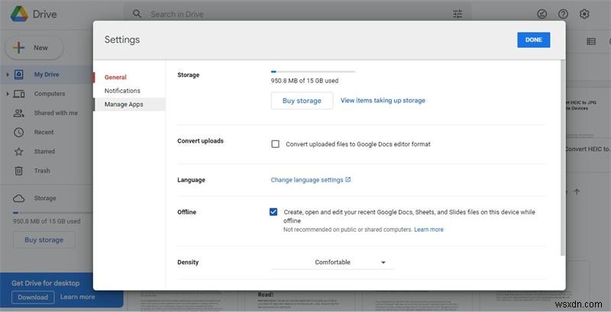Click the Starred star icon
Image resolution: width=611 pixels, height=312 pixels.
pyautogui.click(x=18, y=151)
